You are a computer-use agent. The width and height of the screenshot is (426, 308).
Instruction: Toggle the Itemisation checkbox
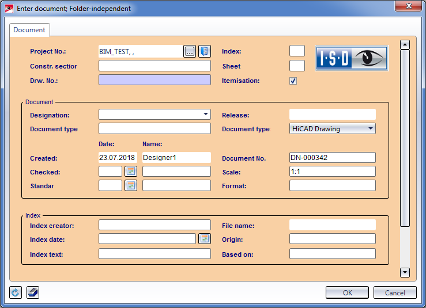293,81
